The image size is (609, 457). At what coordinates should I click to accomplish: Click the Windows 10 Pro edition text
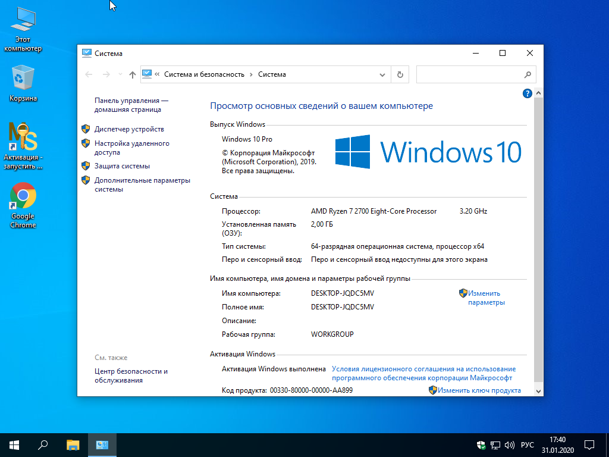(x=247, y=139)
